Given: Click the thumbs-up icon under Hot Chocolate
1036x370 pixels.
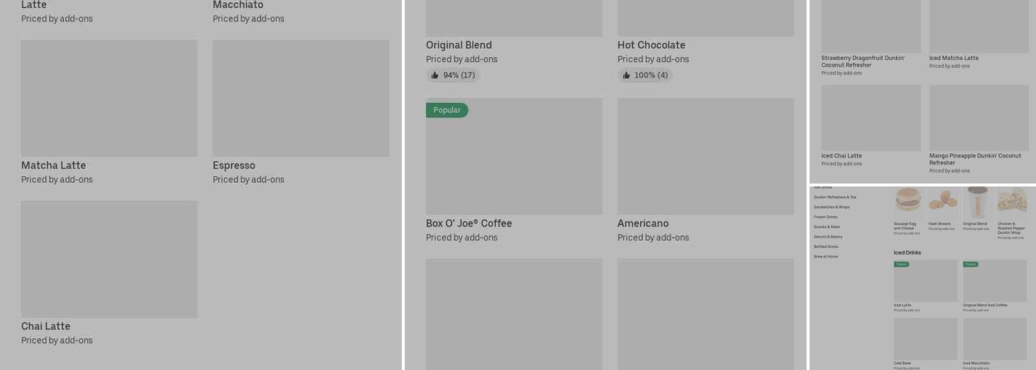Looking at the screenshot, I should 626,75.
